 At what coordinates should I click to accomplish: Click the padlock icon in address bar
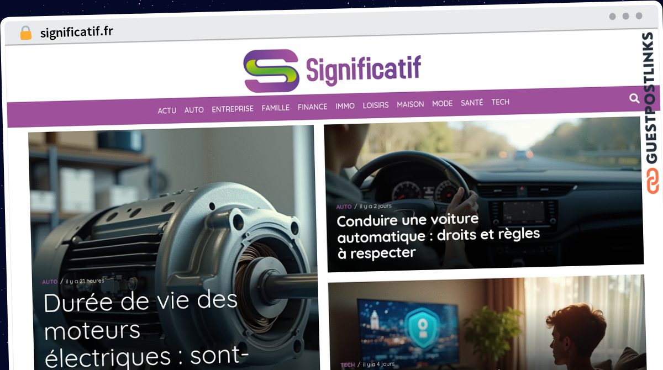tap(25, 33)
